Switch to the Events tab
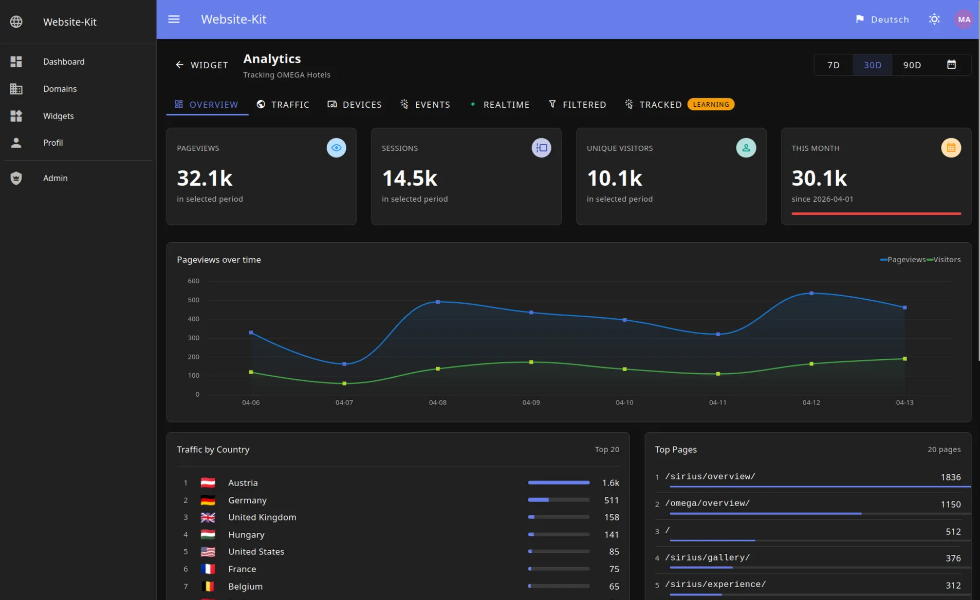Image resolution: width=980 pixels, height=600 pixels. tap(425, 104)
